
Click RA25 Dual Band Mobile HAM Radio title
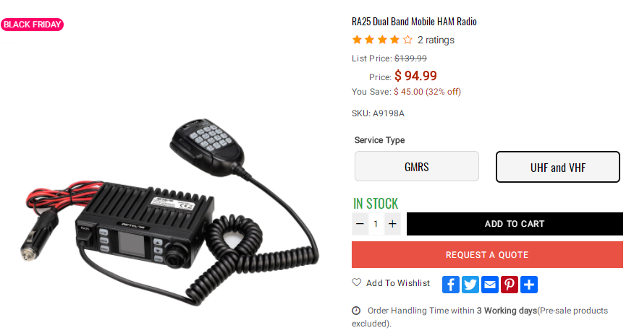click(414, 22)
